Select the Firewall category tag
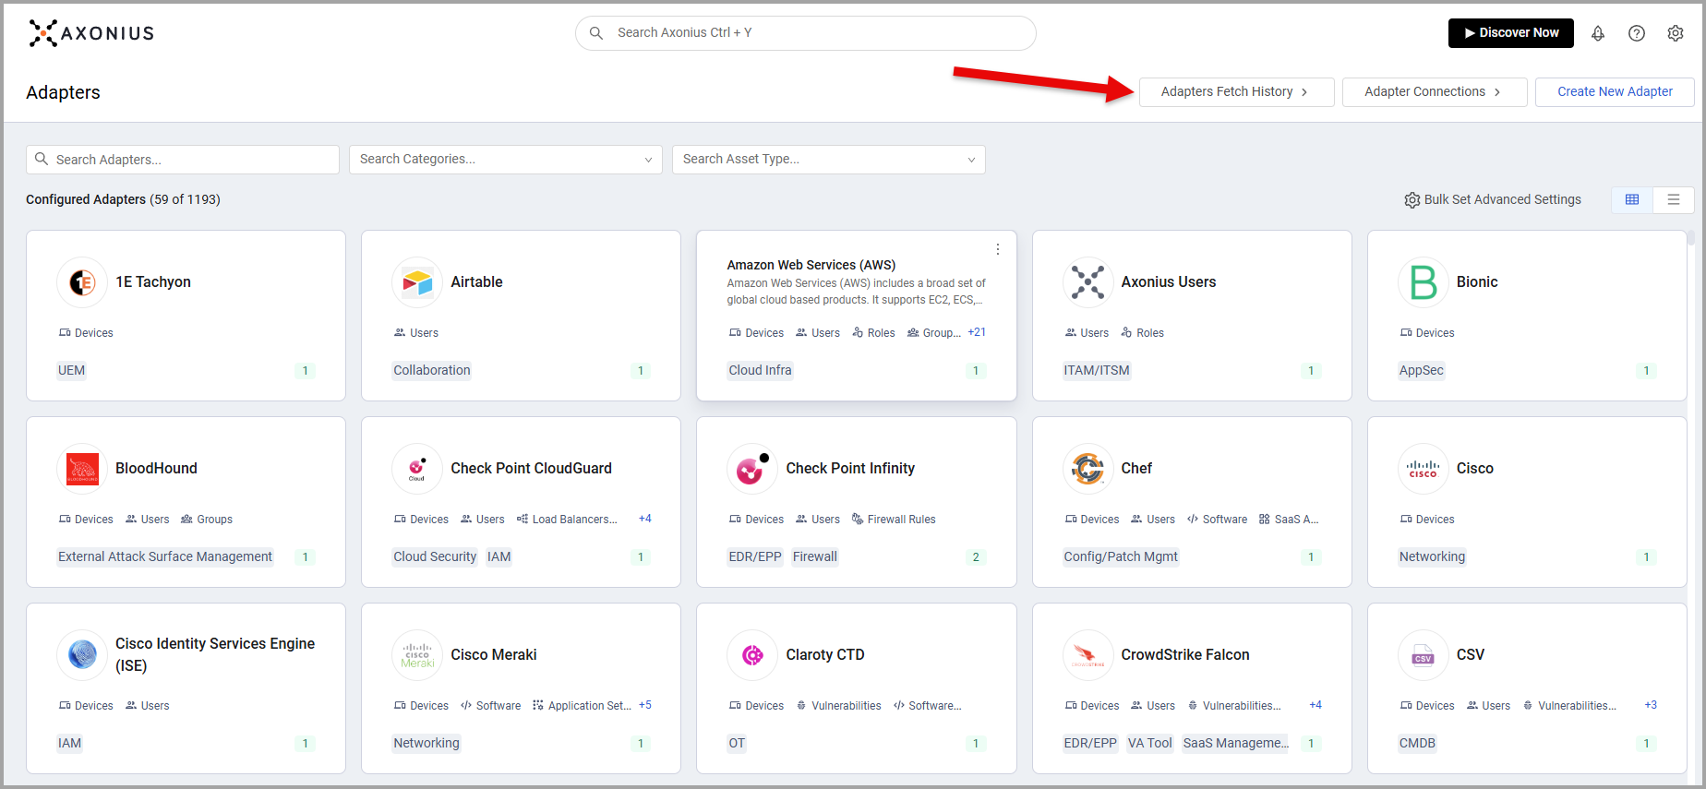 (815, 556)
